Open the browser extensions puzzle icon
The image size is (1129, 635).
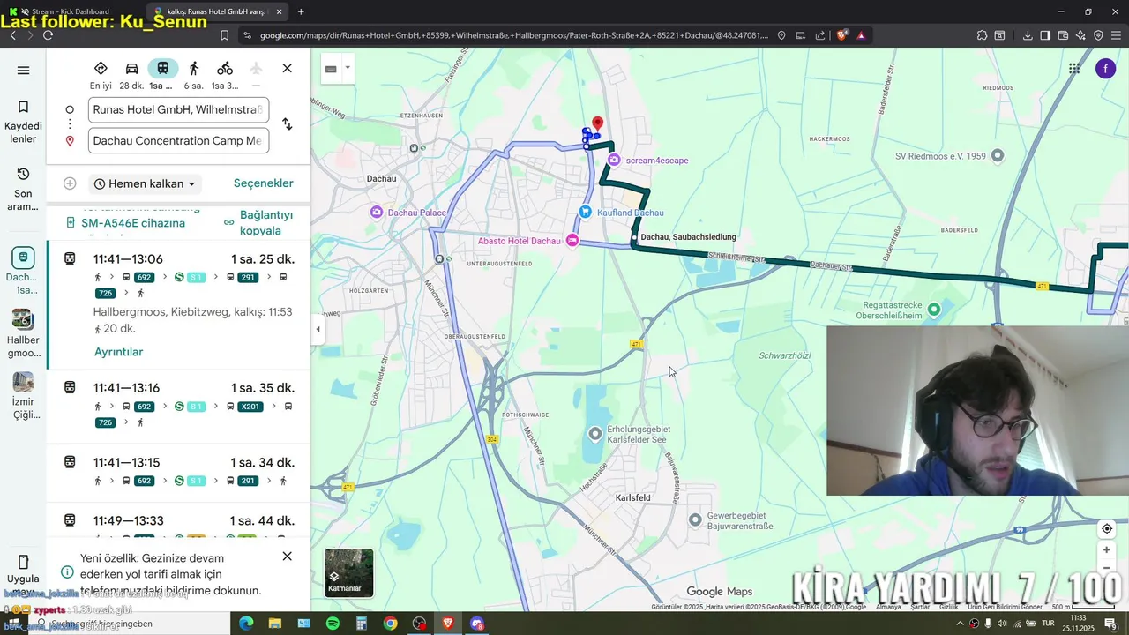click(x=982, y=35)
